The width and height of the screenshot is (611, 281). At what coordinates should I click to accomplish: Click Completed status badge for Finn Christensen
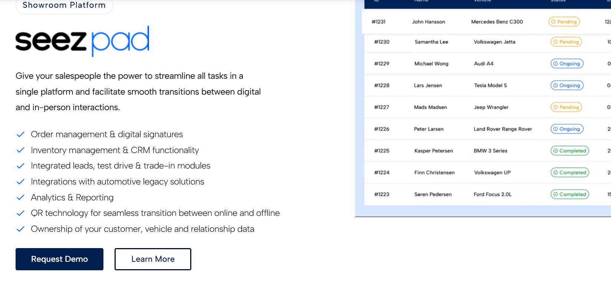click(570, 173)
